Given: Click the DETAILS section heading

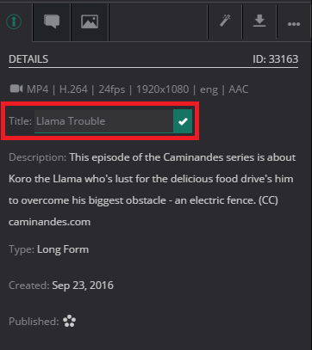Looking at the screenshot, I should (28, 59).
